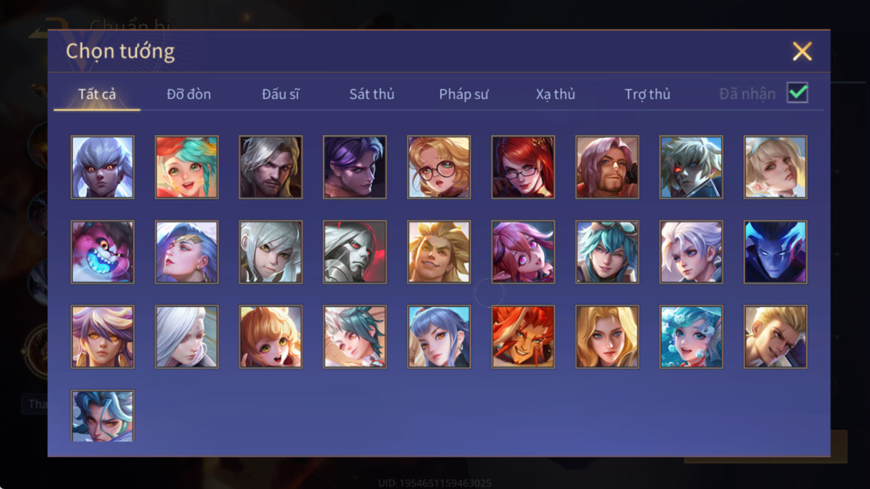This screenshot has height=489, width=870.
Task: Switch to the Đỡ đòn tab
Action: point(189,94)
